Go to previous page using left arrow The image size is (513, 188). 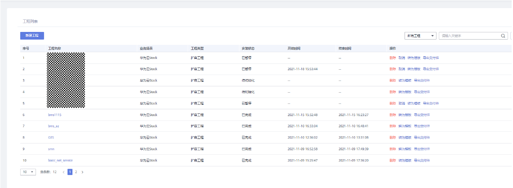pyautogui.click(x=63, y=172)
